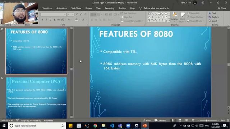230x129 pixels.
Task: Open Text Direction dropdown
Action: click(129, 13)
